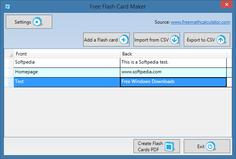
Task: Click the 'Add a Flash card' label
Action: click(101, 40)
